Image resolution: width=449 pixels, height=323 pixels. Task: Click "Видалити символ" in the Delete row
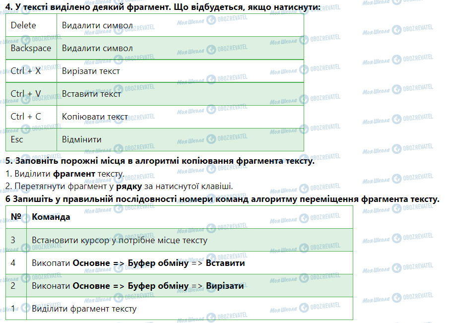pyautogui.click(x=97, y=25)
